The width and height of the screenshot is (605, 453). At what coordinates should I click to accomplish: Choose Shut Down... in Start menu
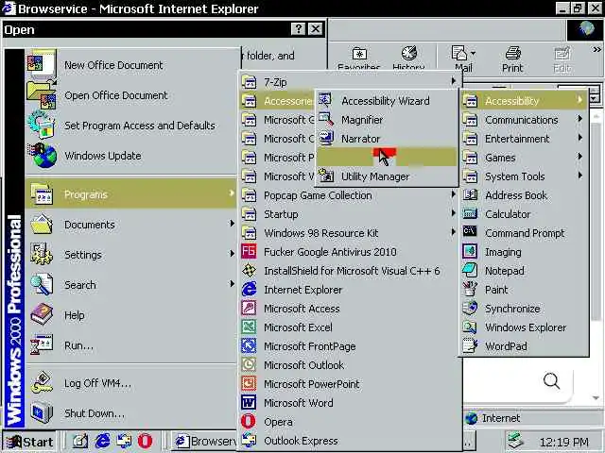[x=130, y=413]
